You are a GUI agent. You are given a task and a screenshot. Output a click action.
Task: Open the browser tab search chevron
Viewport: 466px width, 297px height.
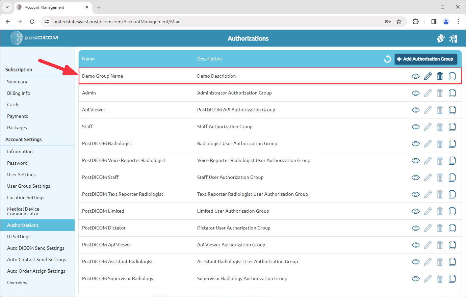pos(7,7)
